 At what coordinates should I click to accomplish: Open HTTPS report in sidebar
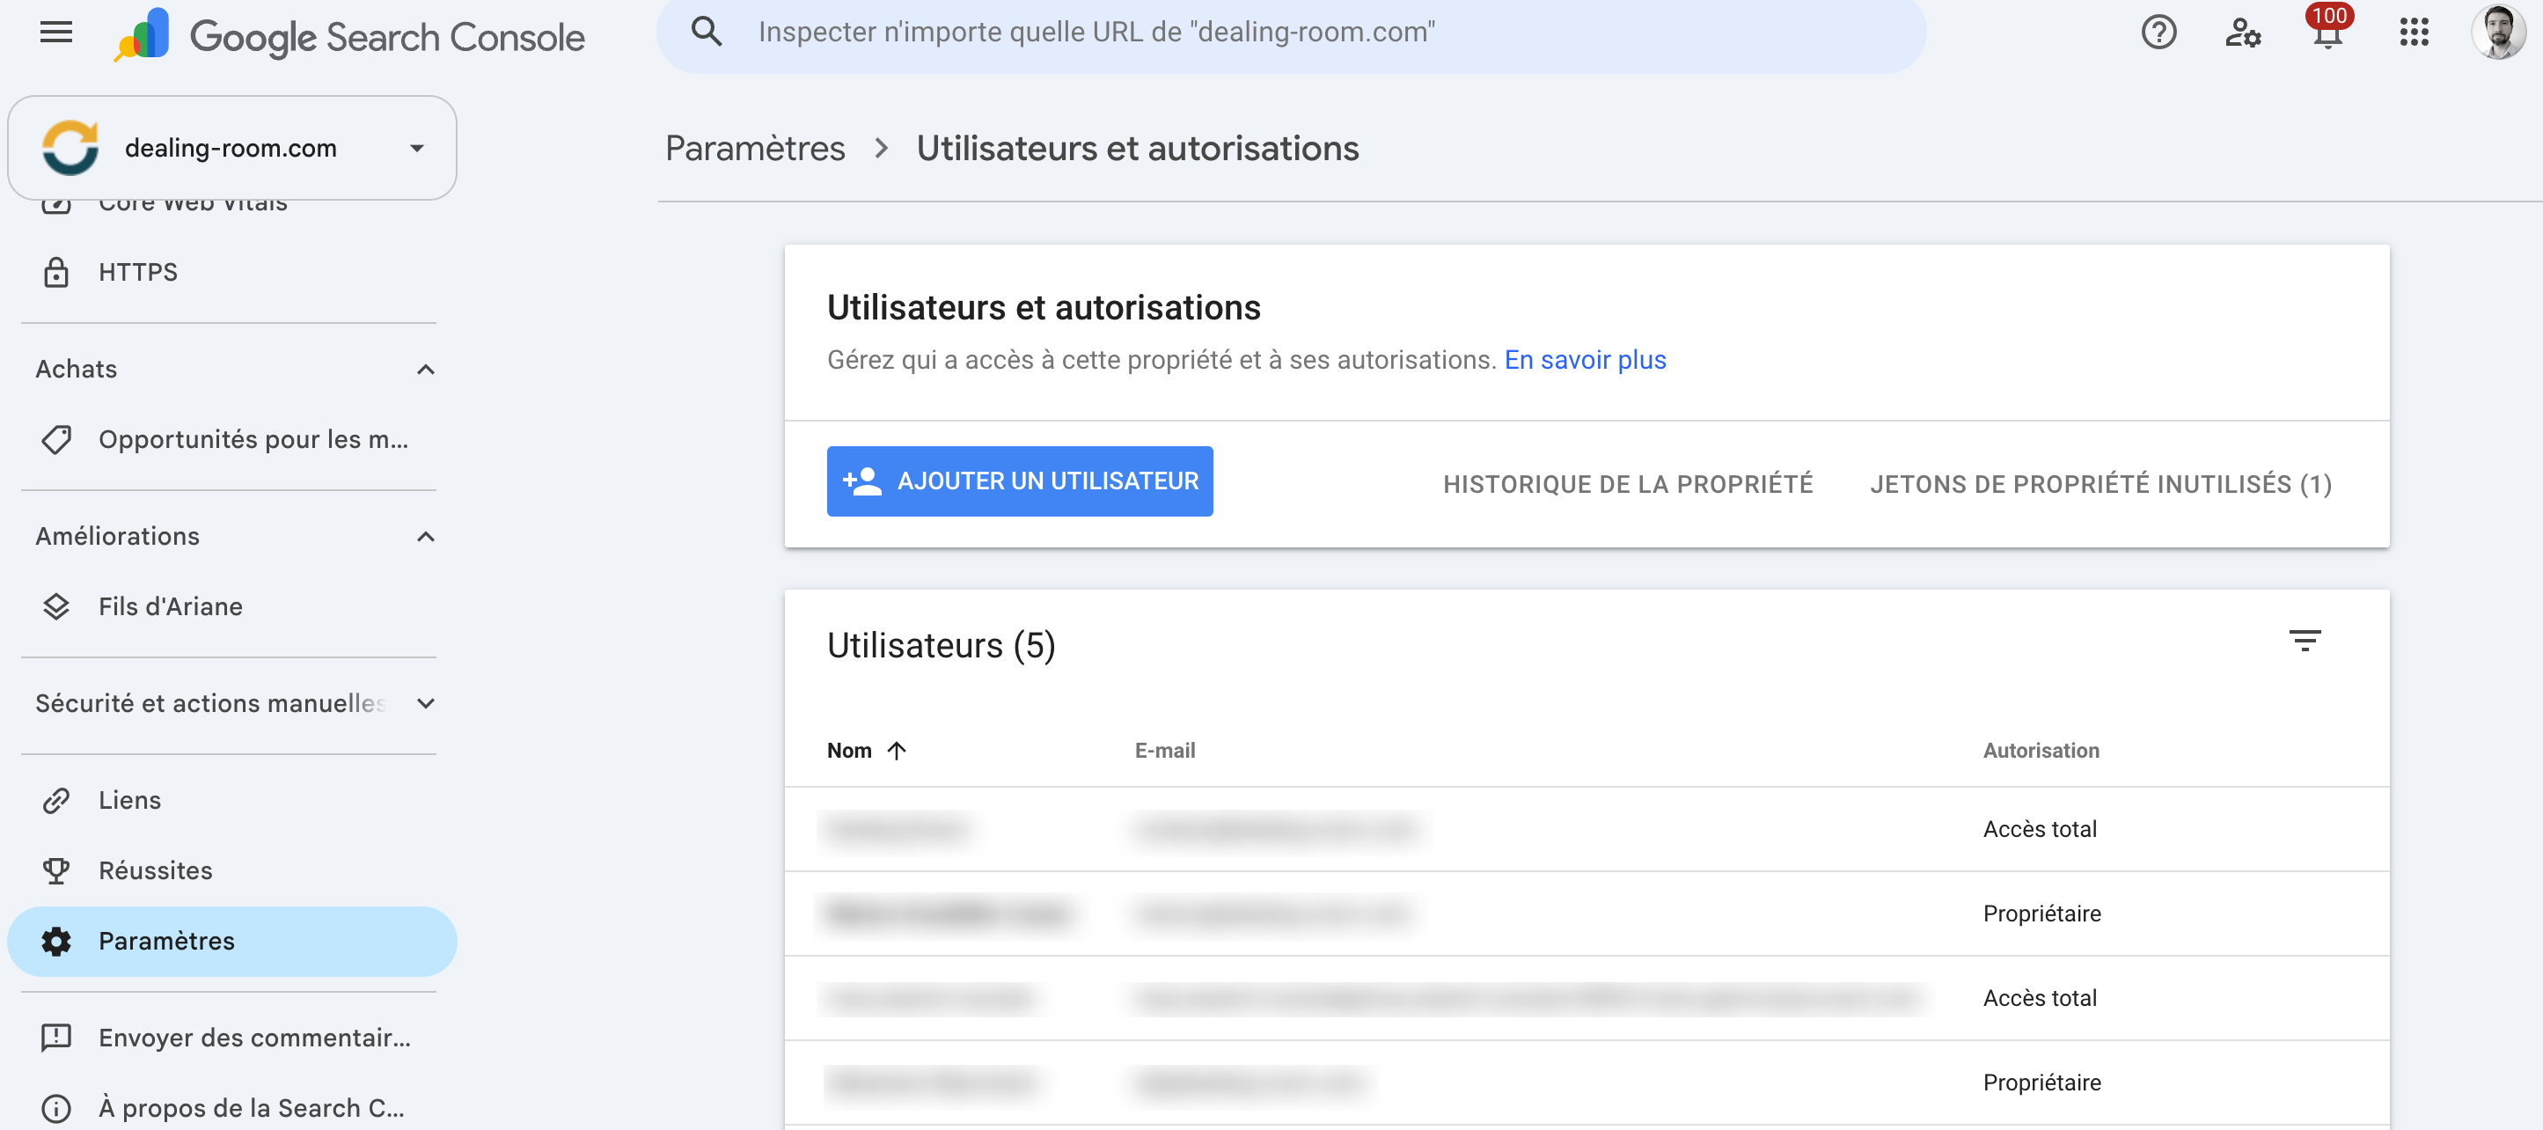click(x=232, y=273)
